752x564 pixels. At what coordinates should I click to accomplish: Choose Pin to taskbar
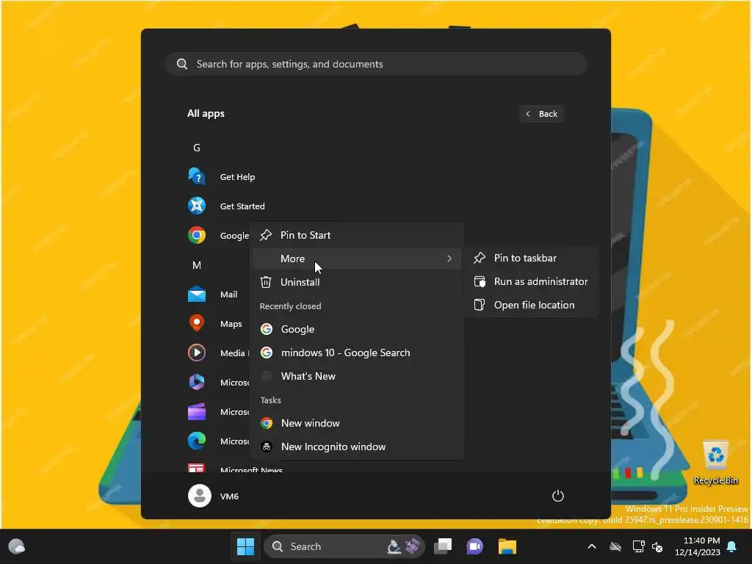tap(532, 258)
